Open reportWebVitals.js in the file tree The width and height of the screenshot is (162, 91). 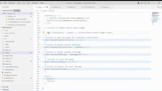12,67
